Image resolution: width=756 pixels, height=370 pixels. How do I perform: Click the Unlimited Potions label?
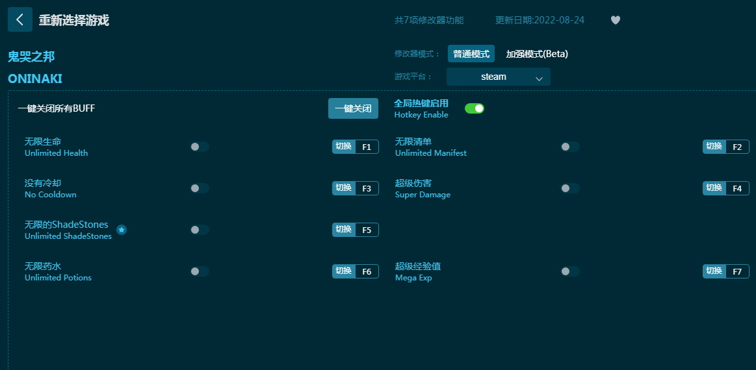pyautogui.click(x=58, y=278)
